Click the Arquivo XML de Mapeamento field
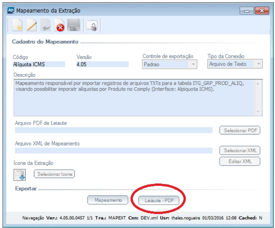The image size is (275, 228). (114, 150)
